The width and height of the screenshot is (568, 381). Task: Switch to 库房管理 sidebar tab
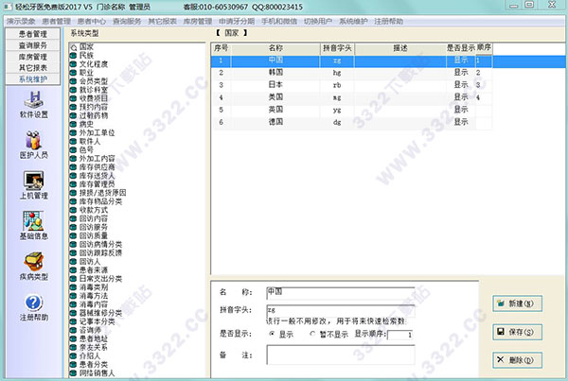(33, 57)
